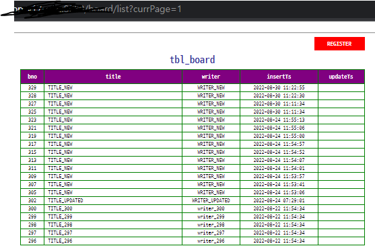Screen dimensions: 375x246
Task: Click timestamp ending 11:53:06
Action: [279, 192]
